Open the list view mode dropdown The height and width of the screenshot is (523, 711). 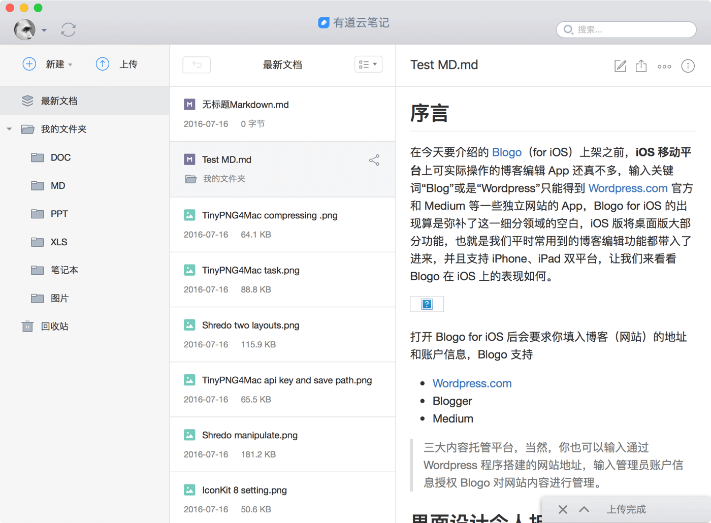[368, 64]
